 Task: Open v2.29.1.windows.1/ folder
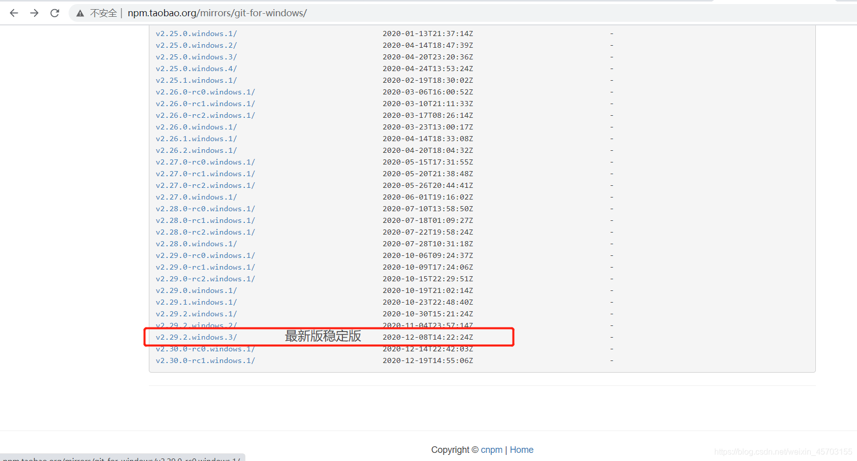coord(196,302)
